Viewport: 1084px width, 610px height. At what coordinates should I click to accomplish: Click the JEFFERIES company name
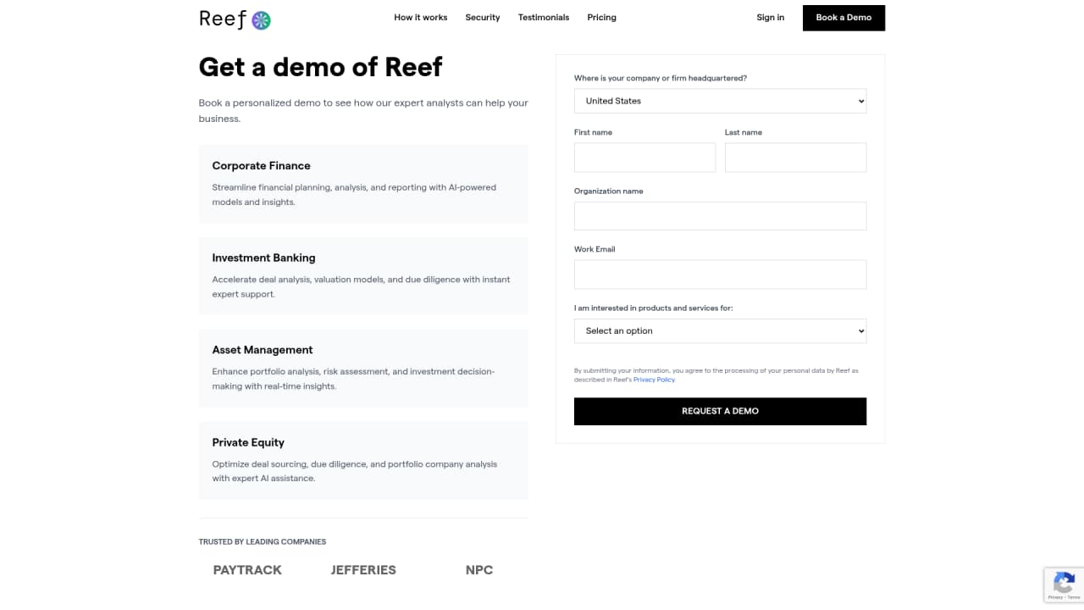pos(363,570)
